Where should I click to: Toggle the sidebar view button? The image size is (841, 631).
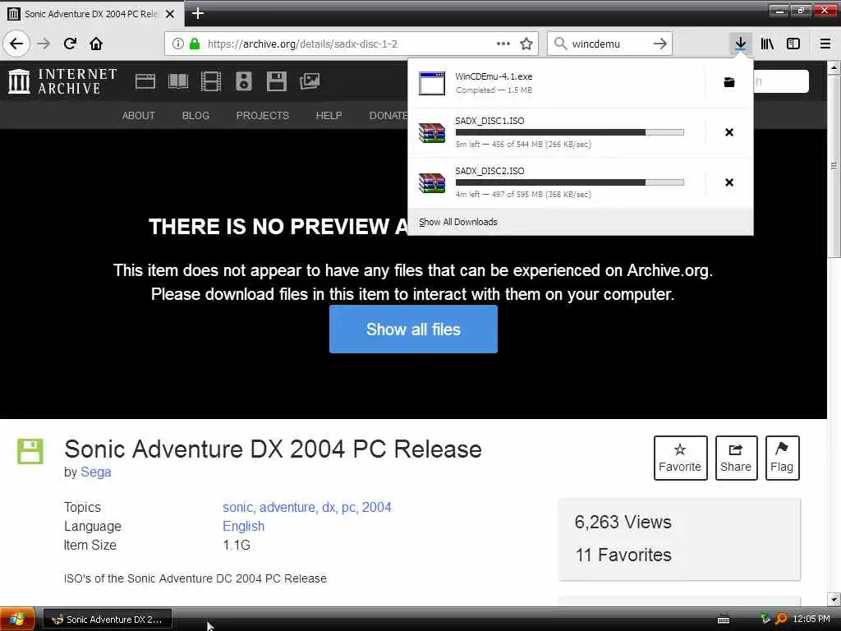793,44
